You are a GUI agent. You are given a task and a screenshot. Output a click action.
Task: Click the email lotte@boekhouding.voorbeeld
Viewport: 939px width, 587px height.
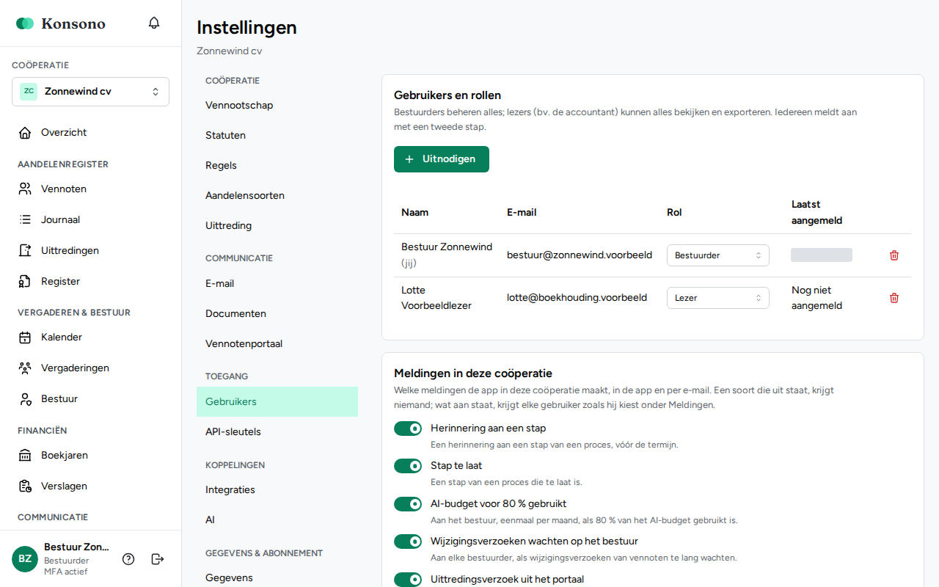click(x=577, y=298)
